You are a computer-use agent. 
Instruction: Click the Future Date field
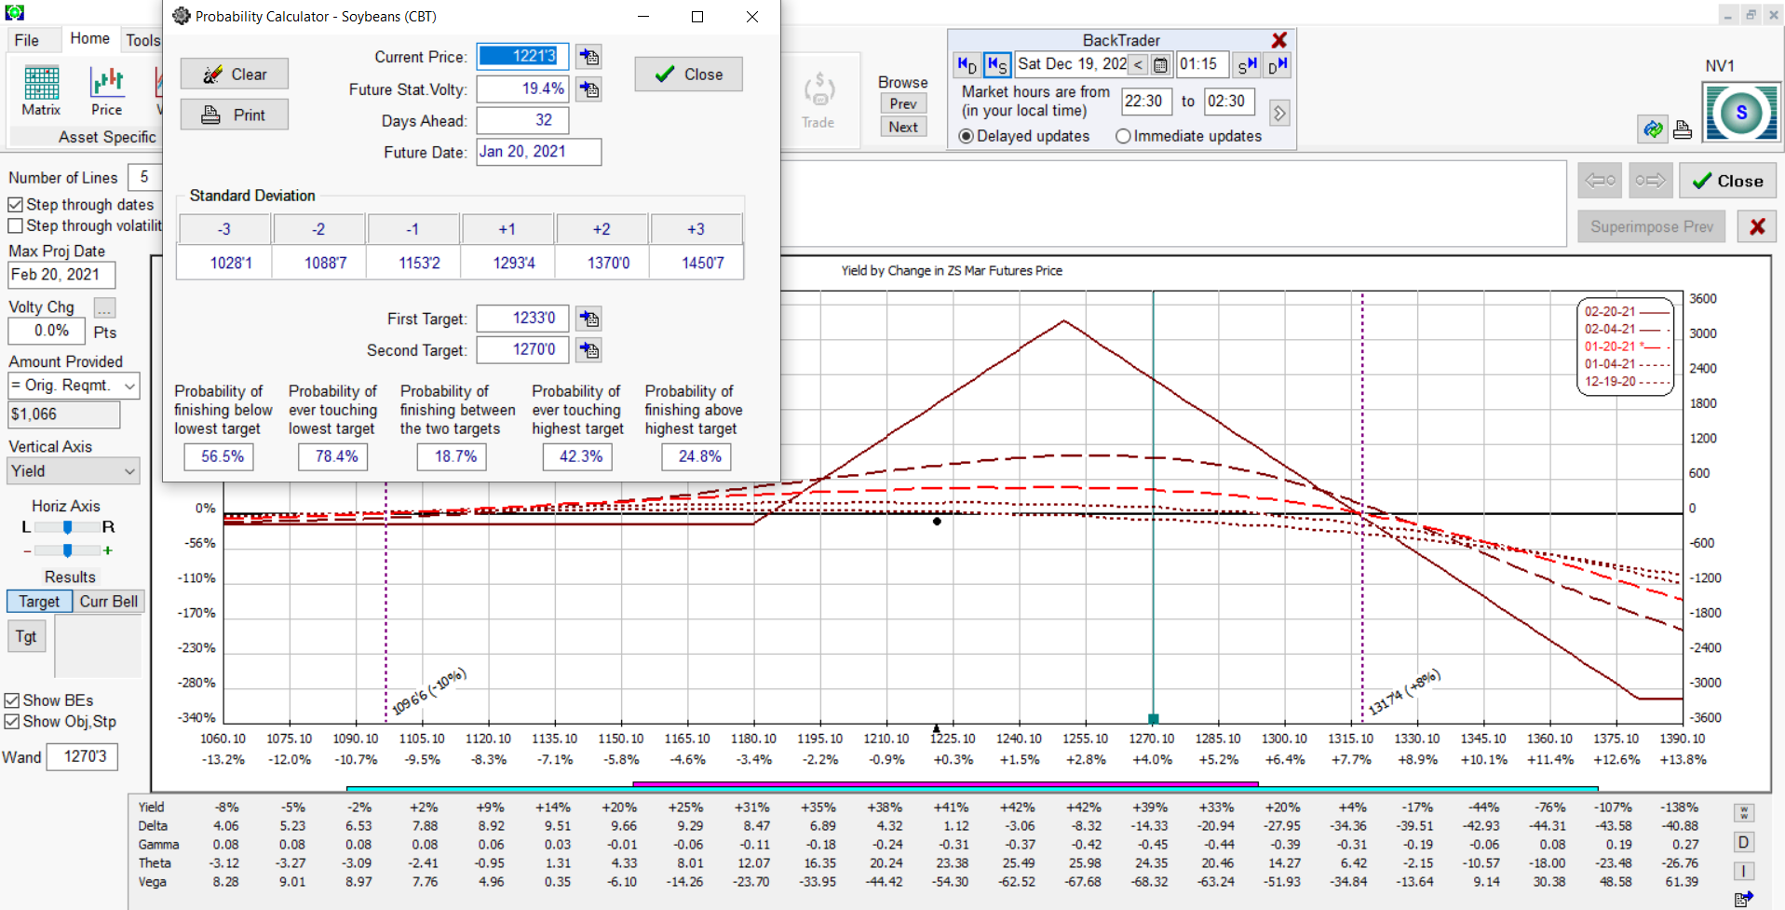[539, 152]
